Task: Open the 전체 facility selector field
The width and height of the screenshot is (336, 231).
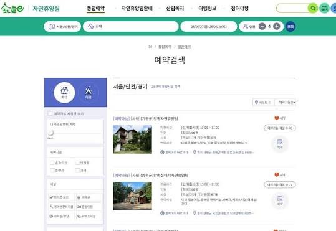Action: coord(131,27)
